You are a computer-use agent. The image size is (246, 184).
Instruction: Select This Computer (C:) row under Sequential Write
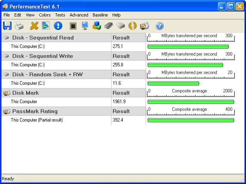(x=57, y=65)
